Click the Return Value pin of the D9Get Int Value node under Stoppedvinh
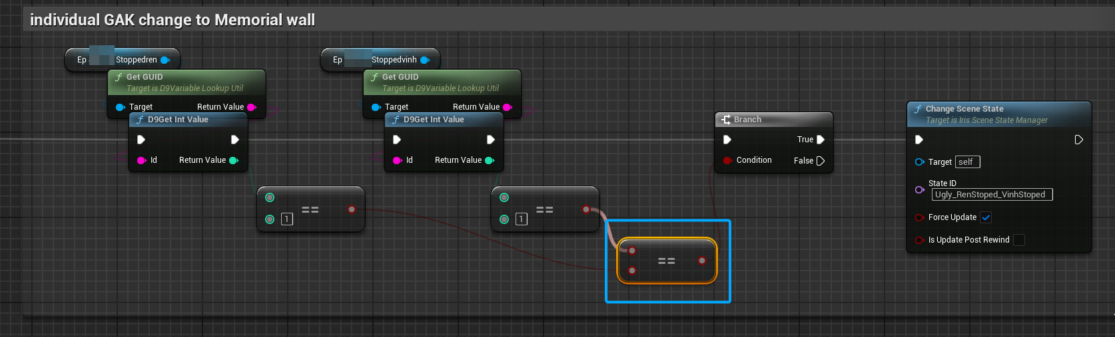 tap(490, 160)
